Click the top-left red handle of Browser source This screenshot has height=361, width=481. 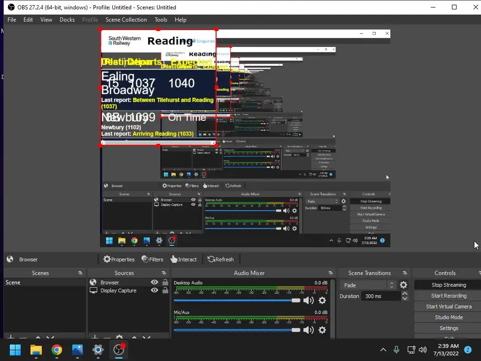(x=101, y=29)
